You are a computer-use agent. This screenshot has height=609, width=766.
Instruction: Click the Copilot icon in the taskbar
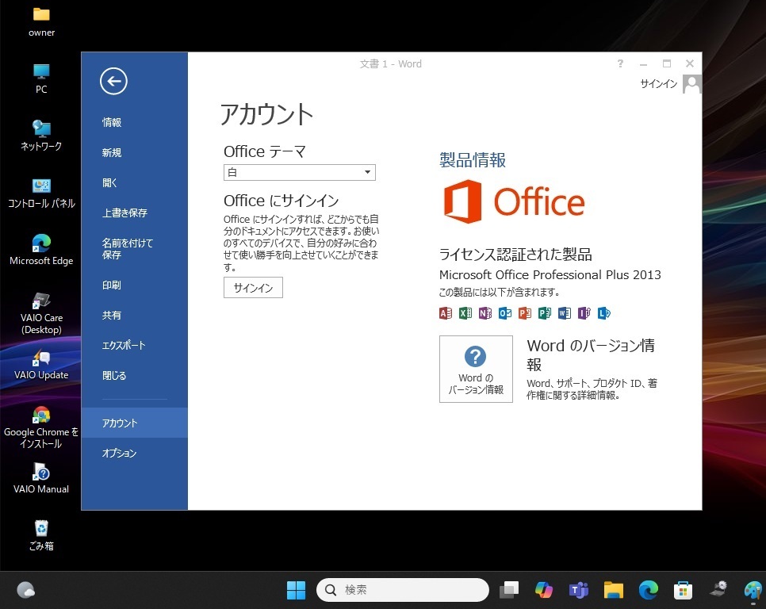(x=543, y=590)
